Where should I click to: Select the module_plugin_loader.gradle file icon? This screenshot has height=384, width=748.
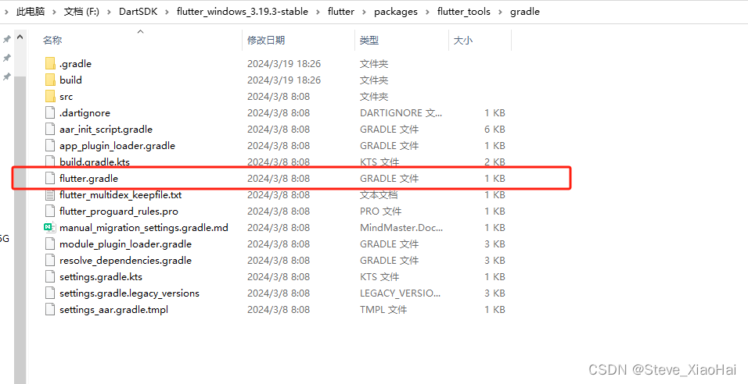[50, 244]
